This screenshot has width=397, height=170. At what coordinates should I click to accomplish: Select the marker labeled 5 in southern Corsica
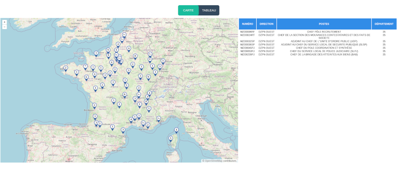171,139
